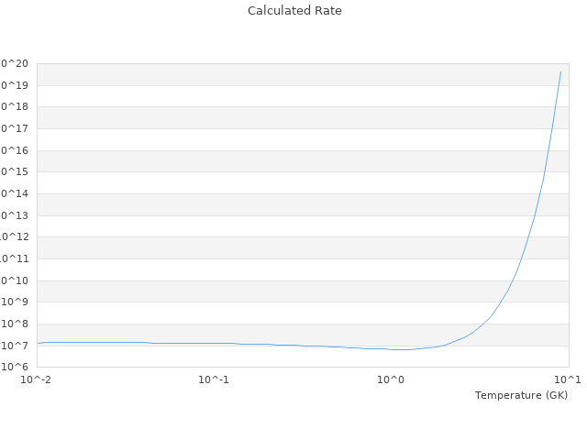
Task: Pick the 10^16 y-axis tick label
Action: (15, 150)
